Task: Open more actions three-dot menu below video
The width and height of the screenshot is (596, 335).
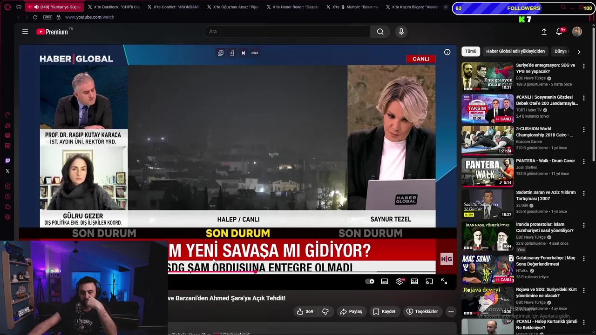Action: tap(451, 312)
